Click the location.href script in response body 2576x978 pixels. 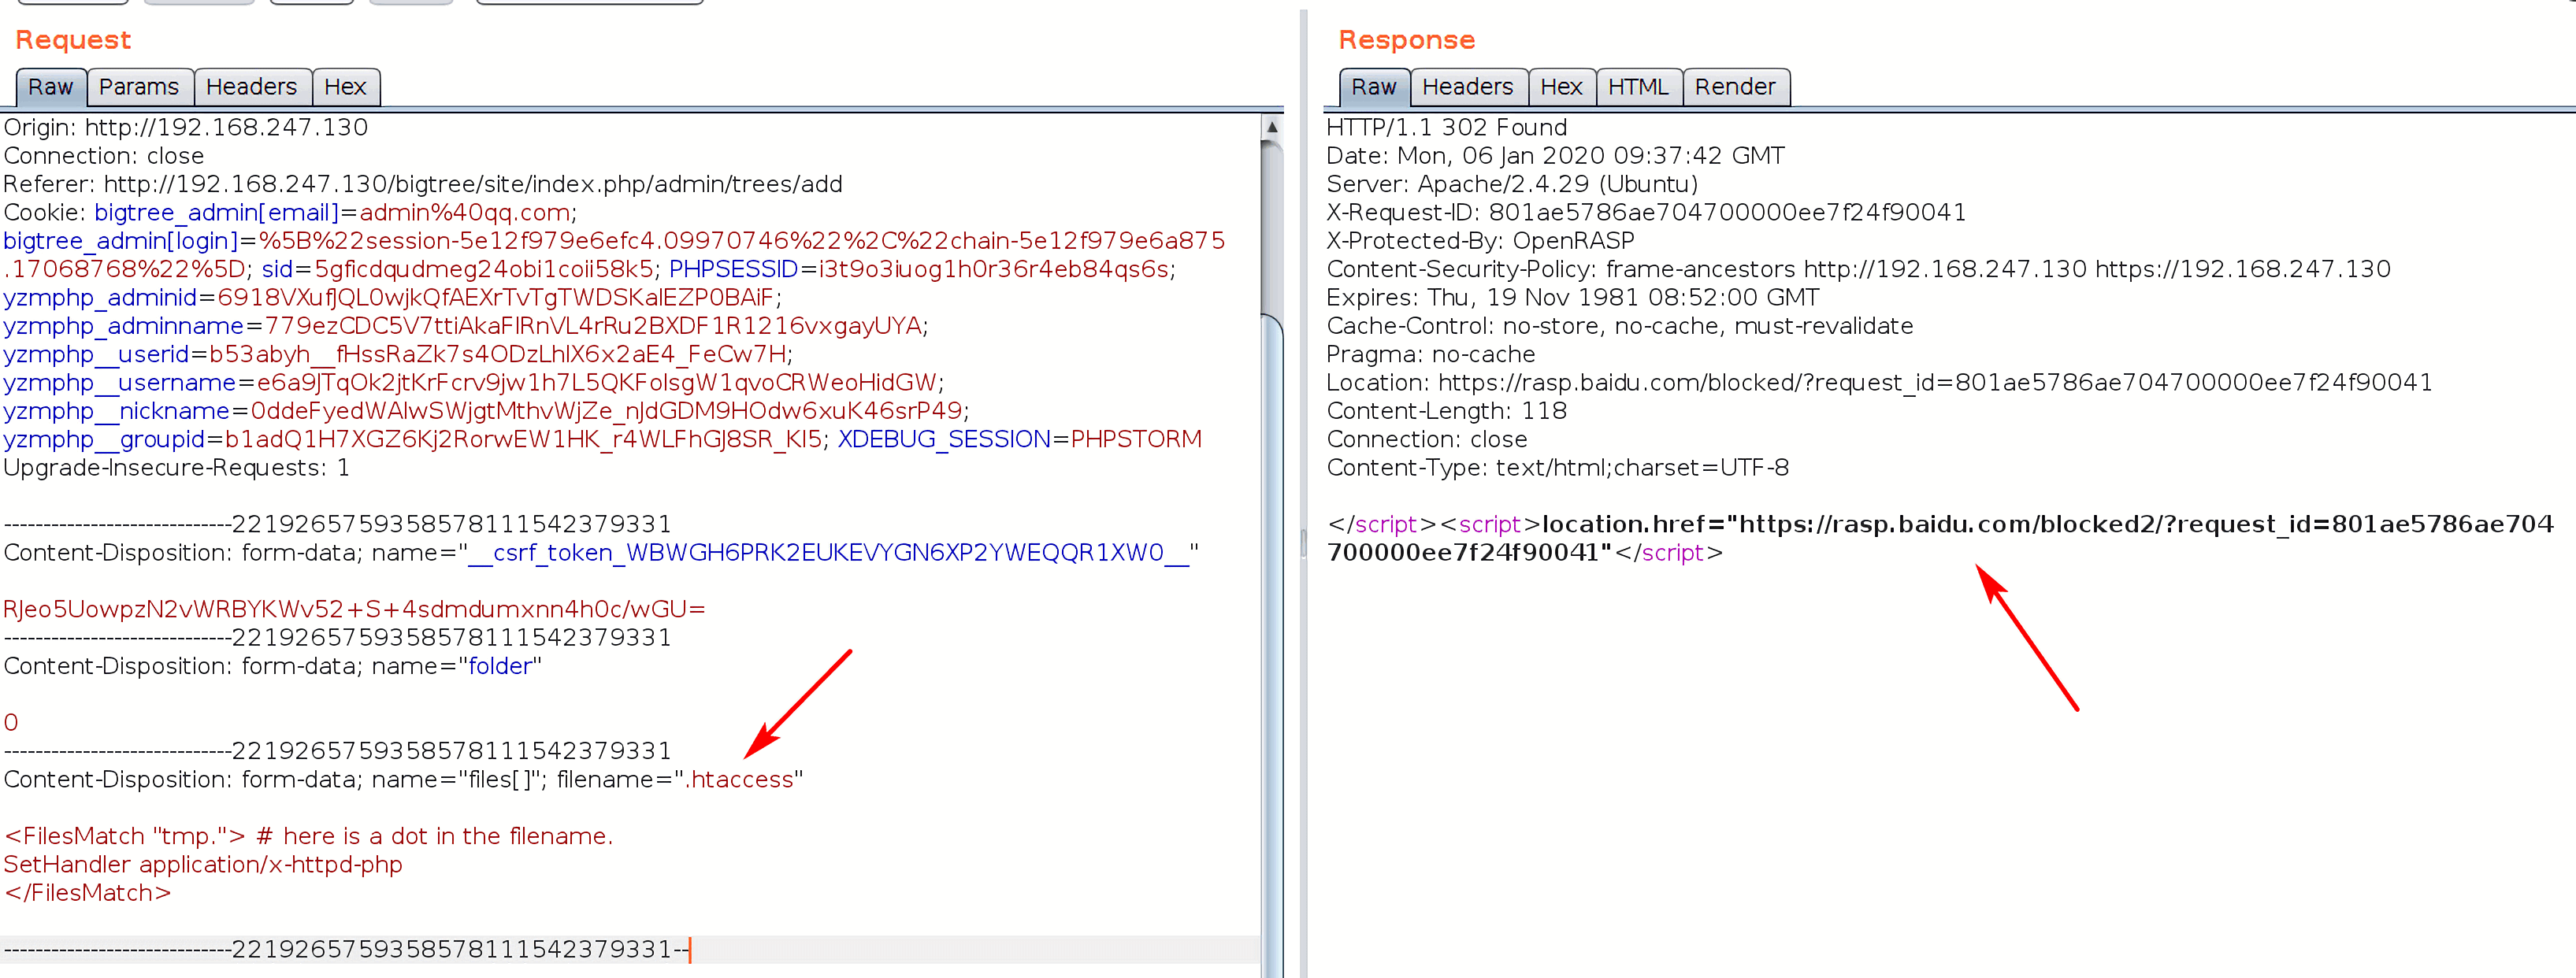pyautogui.click(x=1940, y=538)
